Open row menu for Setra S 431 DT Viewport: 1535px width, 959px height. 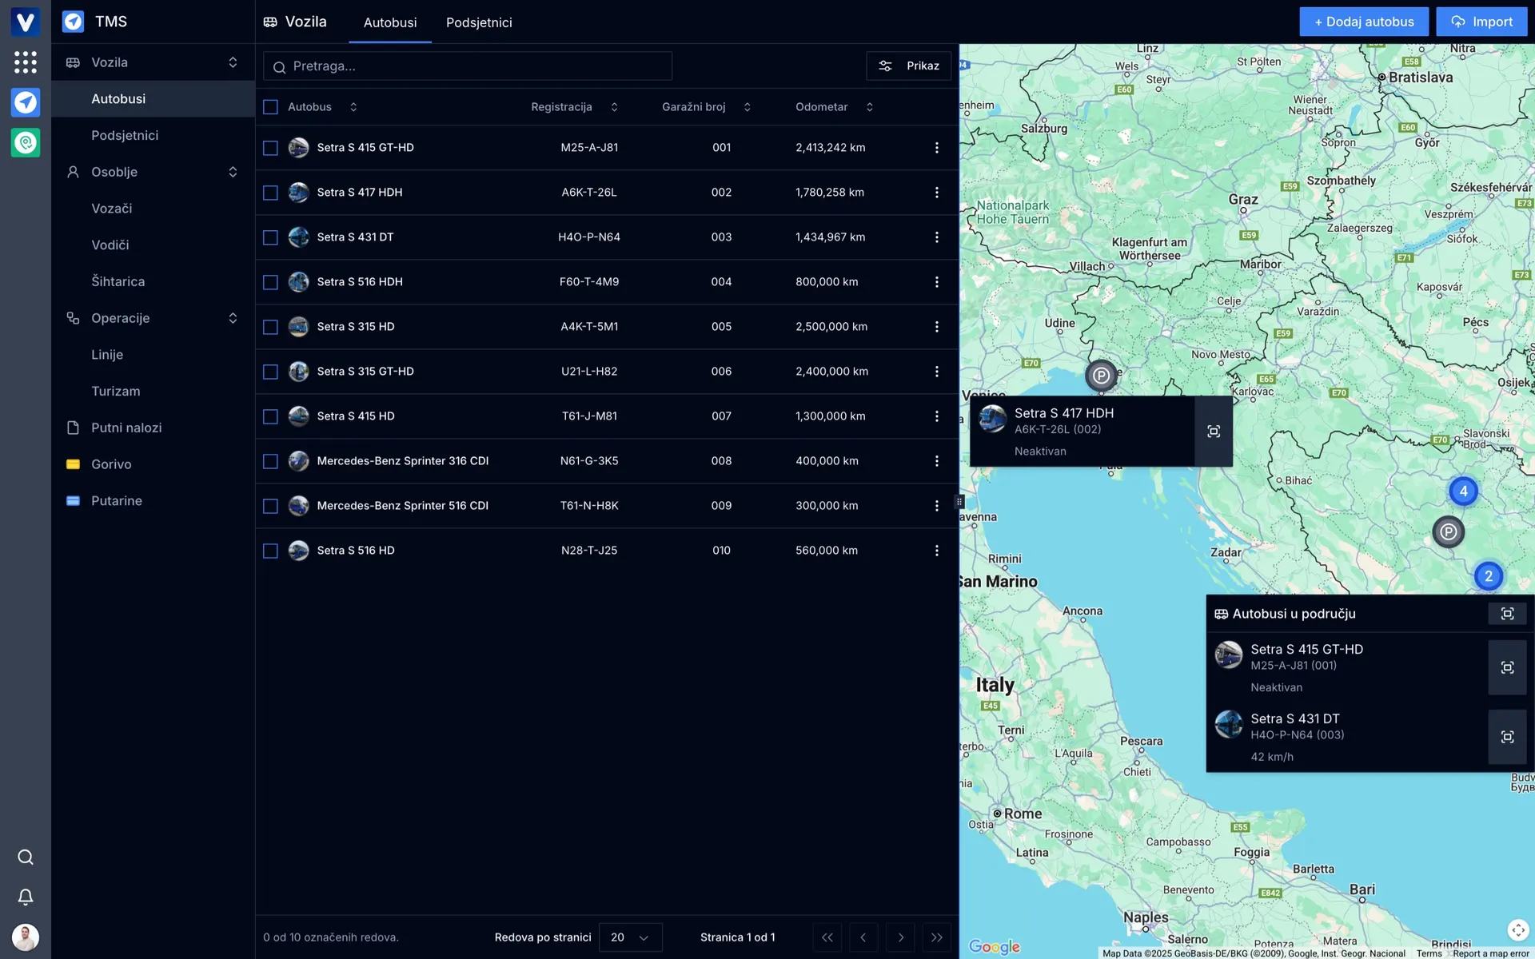(937, 237)
